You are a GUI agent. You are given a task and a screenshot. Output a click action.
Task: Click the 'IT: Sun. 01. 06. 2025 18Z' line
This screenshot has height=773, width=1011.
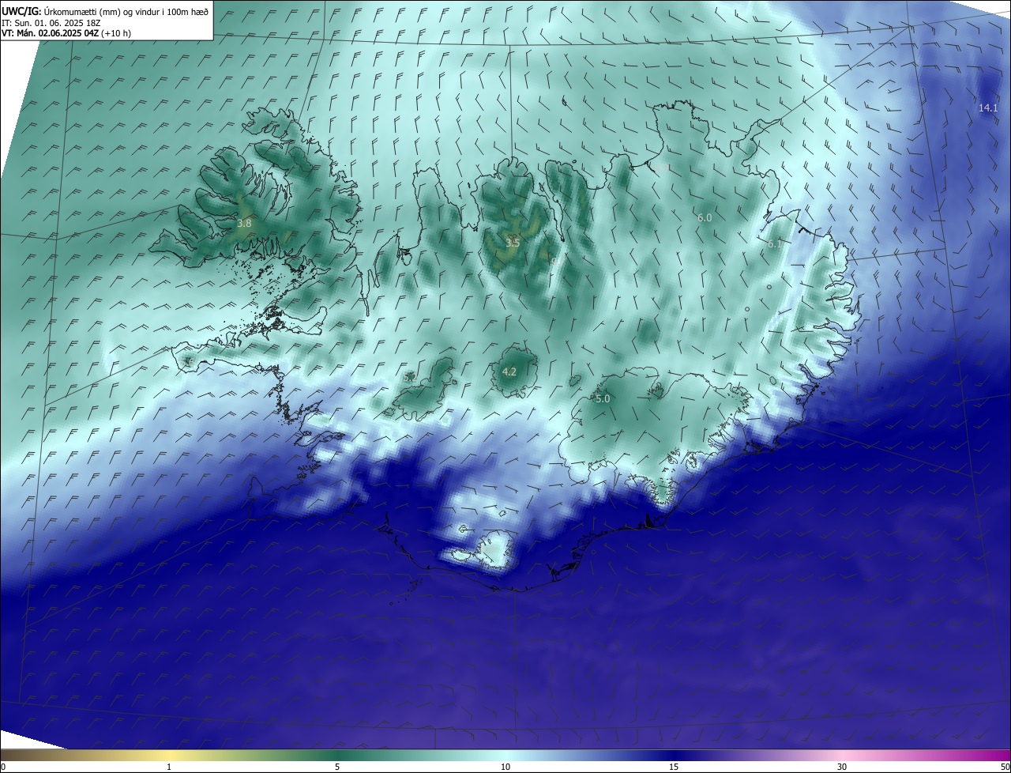[52, 23]
